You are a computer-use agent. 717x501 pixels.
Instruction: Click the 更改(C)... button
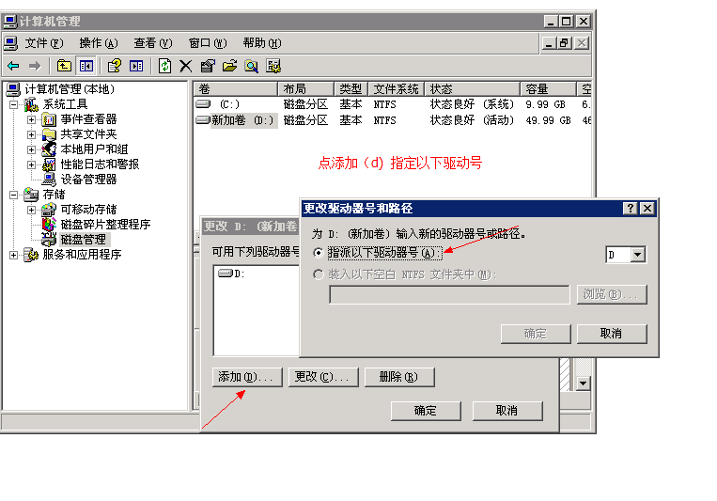(323, 377)
